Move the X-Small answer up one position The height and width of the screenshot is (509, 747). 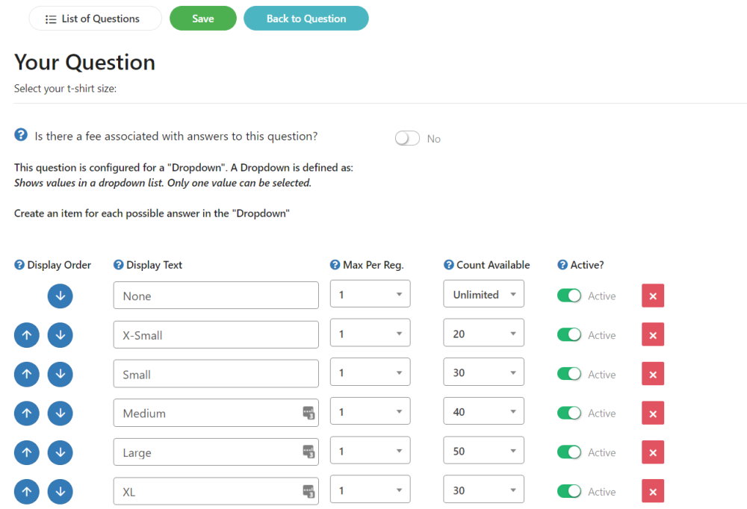(26, 334)
